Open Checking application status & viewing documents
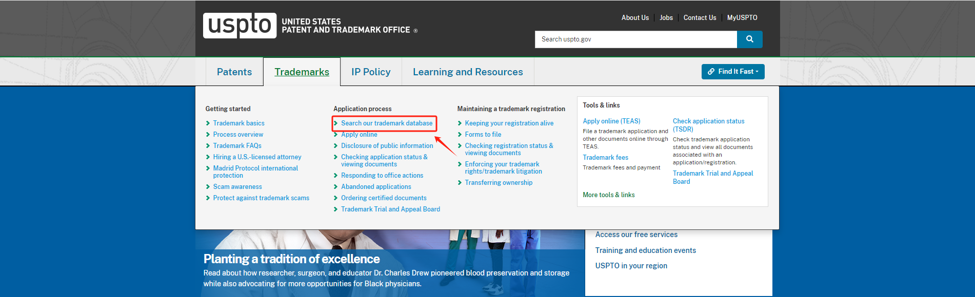 384,161
